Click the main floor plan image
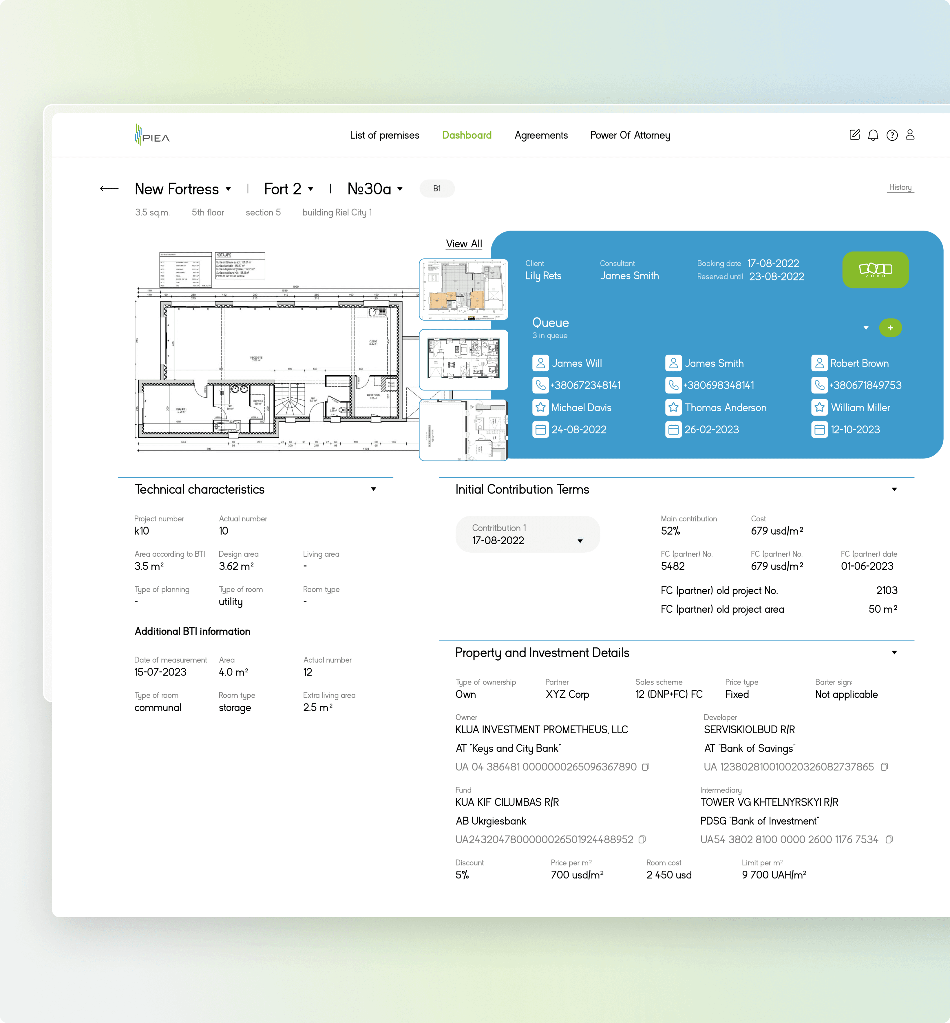 pyautogui.click(x=277, y=352)
